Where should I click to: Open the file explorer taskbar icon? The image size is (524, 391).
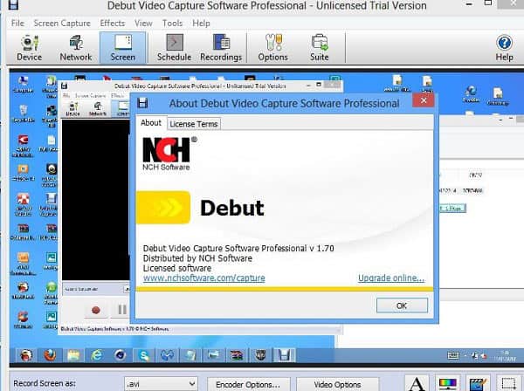click(x=73, y=355)
